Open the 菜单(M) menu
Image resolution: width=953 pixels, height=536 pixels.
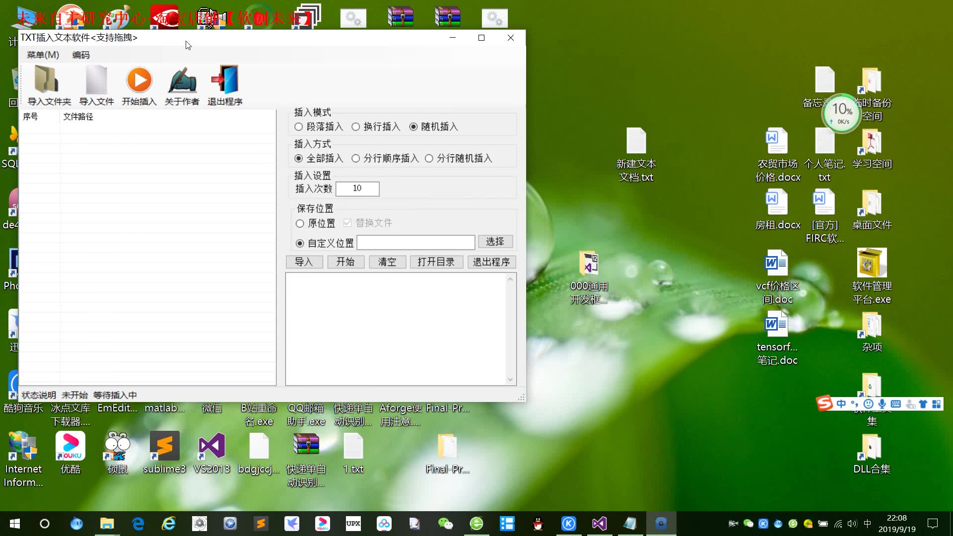click(x=43, y=55)
